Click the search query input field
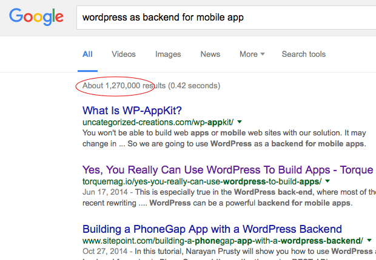 coord(224,18)
